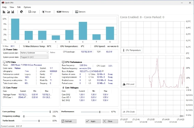Click the third chart icon in toolbar
The height and width of the screenshot is (128, 194).
tap(13, 12)
